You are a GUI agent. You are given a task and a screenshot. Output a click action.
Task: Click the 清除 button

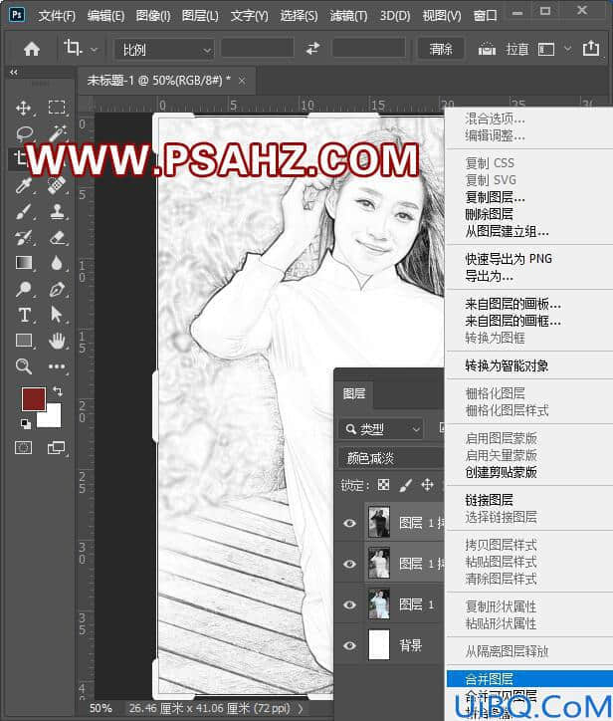coord(441,49)
